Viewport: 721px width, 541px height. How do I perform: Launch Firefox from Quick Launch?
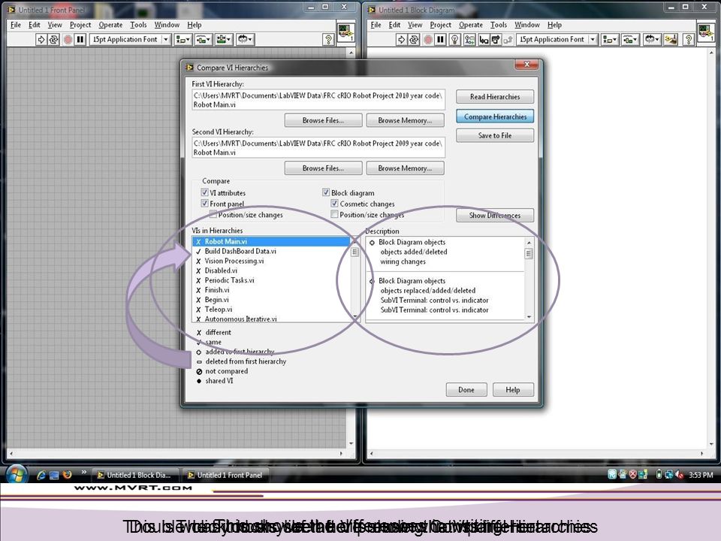point(67,475)
